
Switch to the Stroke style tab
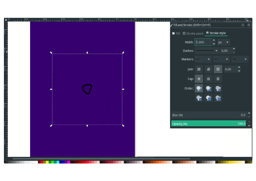[216, 33]
